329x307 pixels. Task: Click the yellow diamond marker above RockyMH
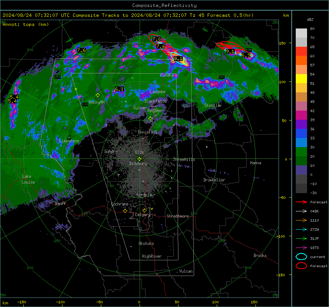tap(98, 95)
